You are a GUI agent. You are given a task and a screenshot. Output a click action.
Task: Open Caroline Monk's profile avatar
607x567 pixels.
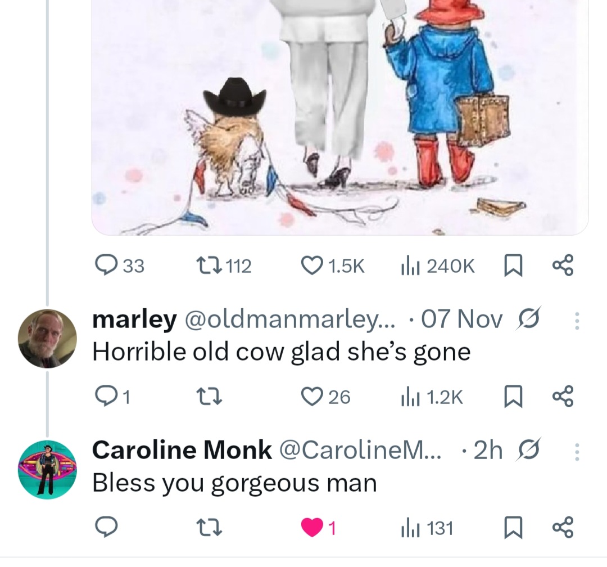coord(47,469)
